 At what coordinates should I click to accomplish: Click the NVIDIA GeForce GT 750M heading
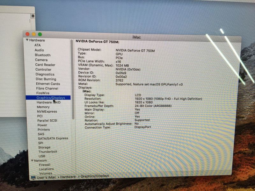(97, 42)
